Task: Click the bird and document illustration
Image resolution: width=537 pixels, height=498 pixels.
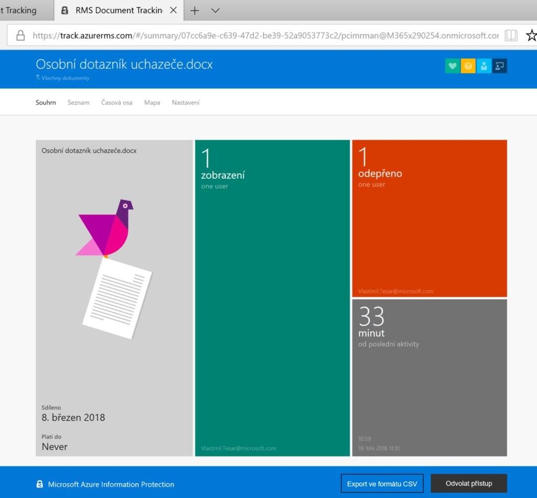Action: pyautogui.click(x=114, y=269)
